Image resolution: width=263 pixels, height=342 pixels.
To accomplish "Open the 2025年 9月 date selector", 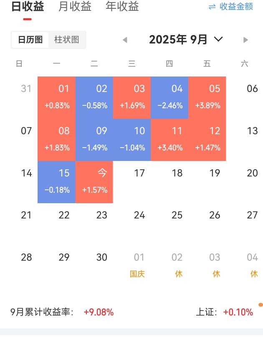I will point(178,39).
